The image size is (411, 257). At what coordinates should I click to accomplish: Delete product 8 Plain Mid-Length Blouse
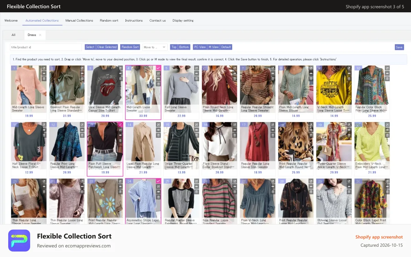(311, 78)
